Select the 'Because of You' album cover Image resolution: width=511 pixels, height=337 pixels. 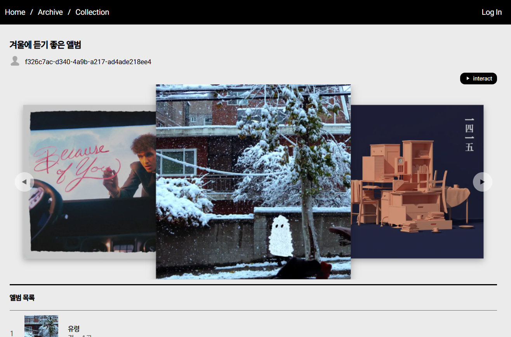(x=89, y=181)
